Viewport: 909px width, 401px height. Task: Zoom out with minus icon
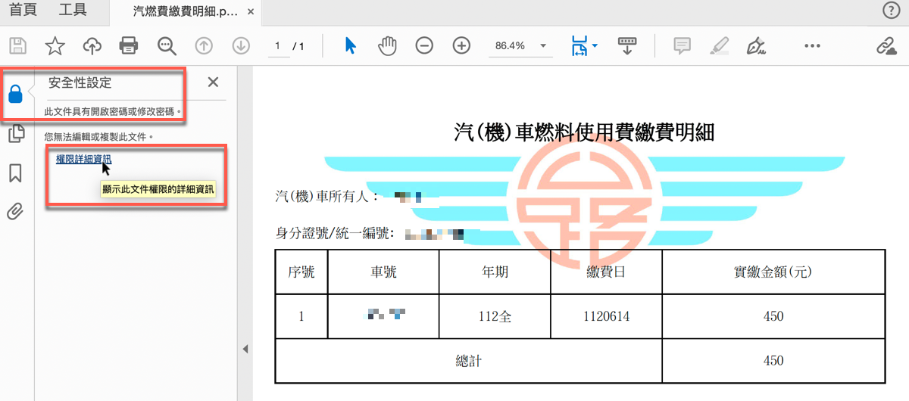coord(424,46)
